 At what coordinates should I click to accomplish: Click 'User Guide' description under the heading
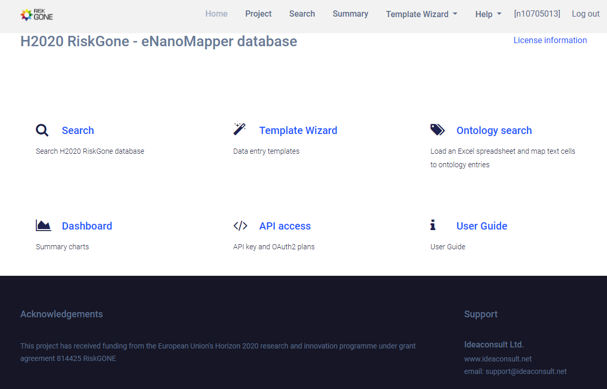point(448,247)
